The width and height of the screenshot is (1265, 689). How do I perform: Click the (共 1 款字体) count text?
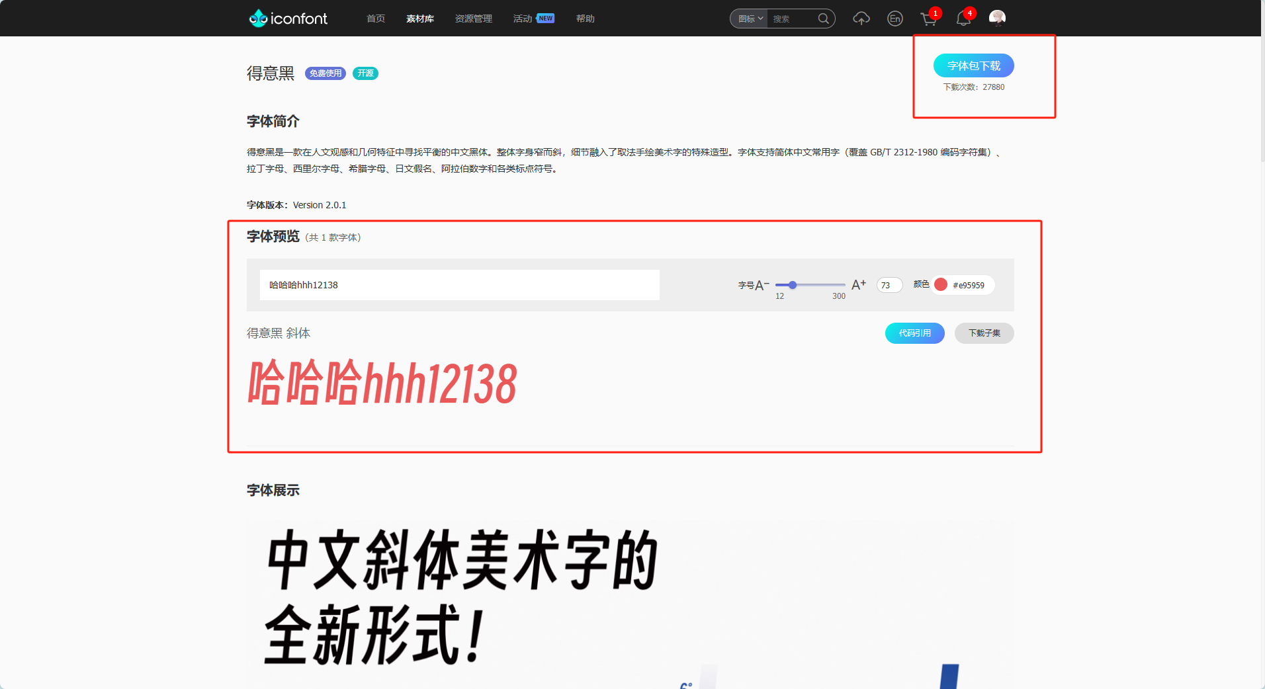click(x=333, y=237)
